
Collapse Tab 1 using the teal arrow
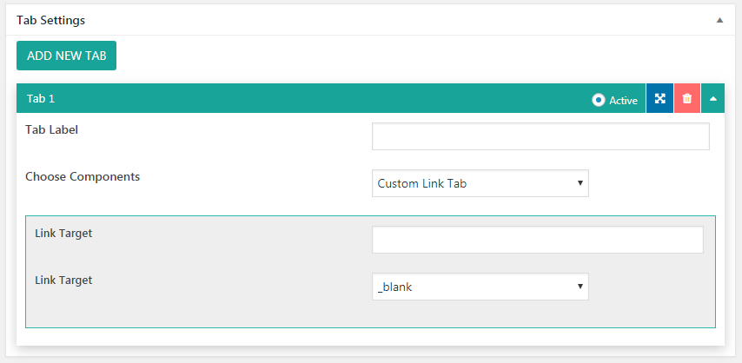pos(713,99)
